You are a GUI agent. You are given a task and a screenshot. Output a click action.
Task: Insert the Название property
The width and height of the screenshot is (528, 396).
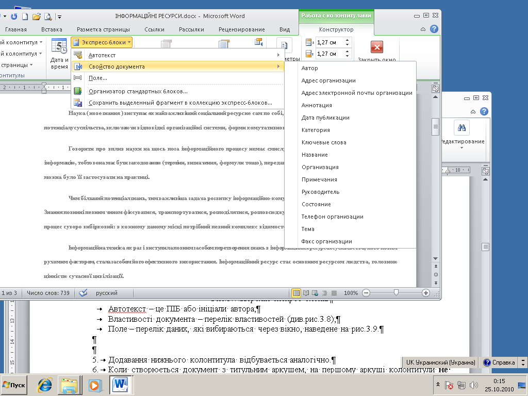[350, 155]
